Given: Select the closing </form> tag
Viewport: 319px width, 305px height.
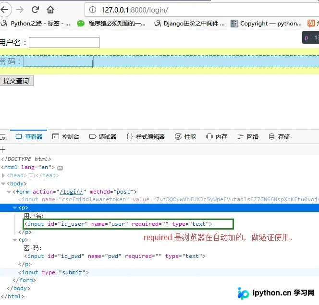Looking at the screenshot, I should tap(24, 280).
